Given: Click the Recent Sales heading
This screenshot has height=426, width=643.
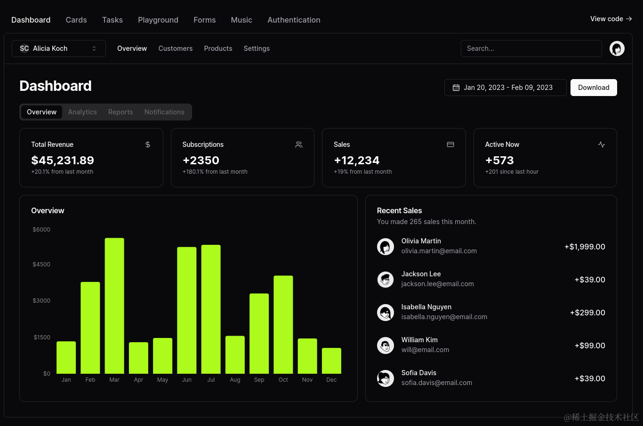Looking at the screenshot, I should click(400, 210).
